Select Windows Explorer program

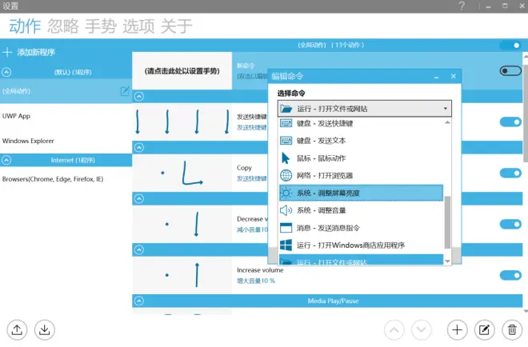(66, 141)
